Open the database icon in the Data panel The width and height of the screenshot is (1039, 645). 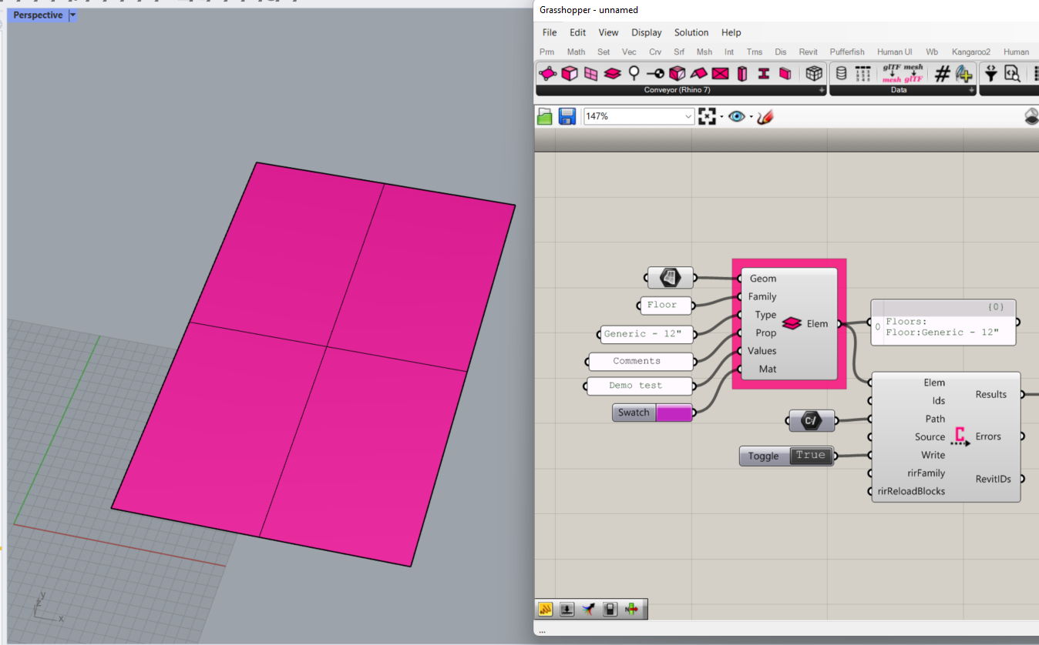(x=841, y=74)
